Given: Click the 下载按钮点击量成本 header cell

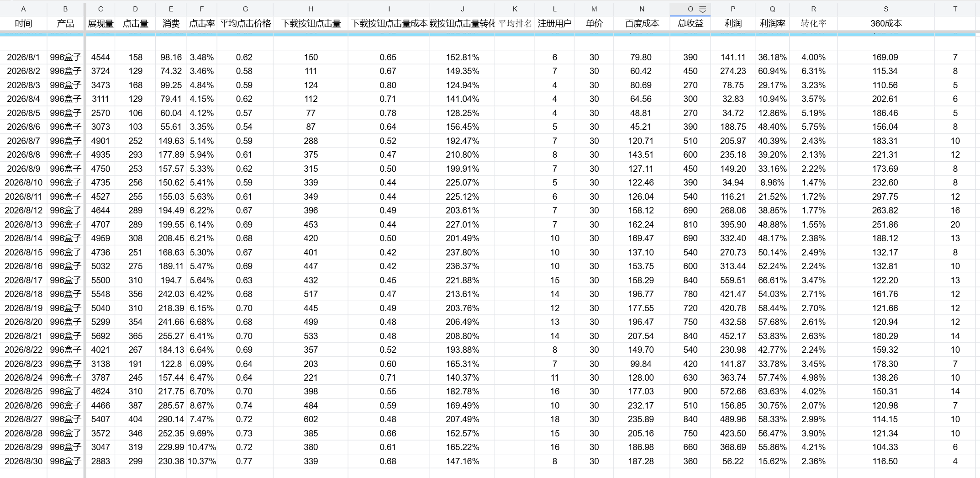Looking at the screenshot, I should tap(389, 23).
